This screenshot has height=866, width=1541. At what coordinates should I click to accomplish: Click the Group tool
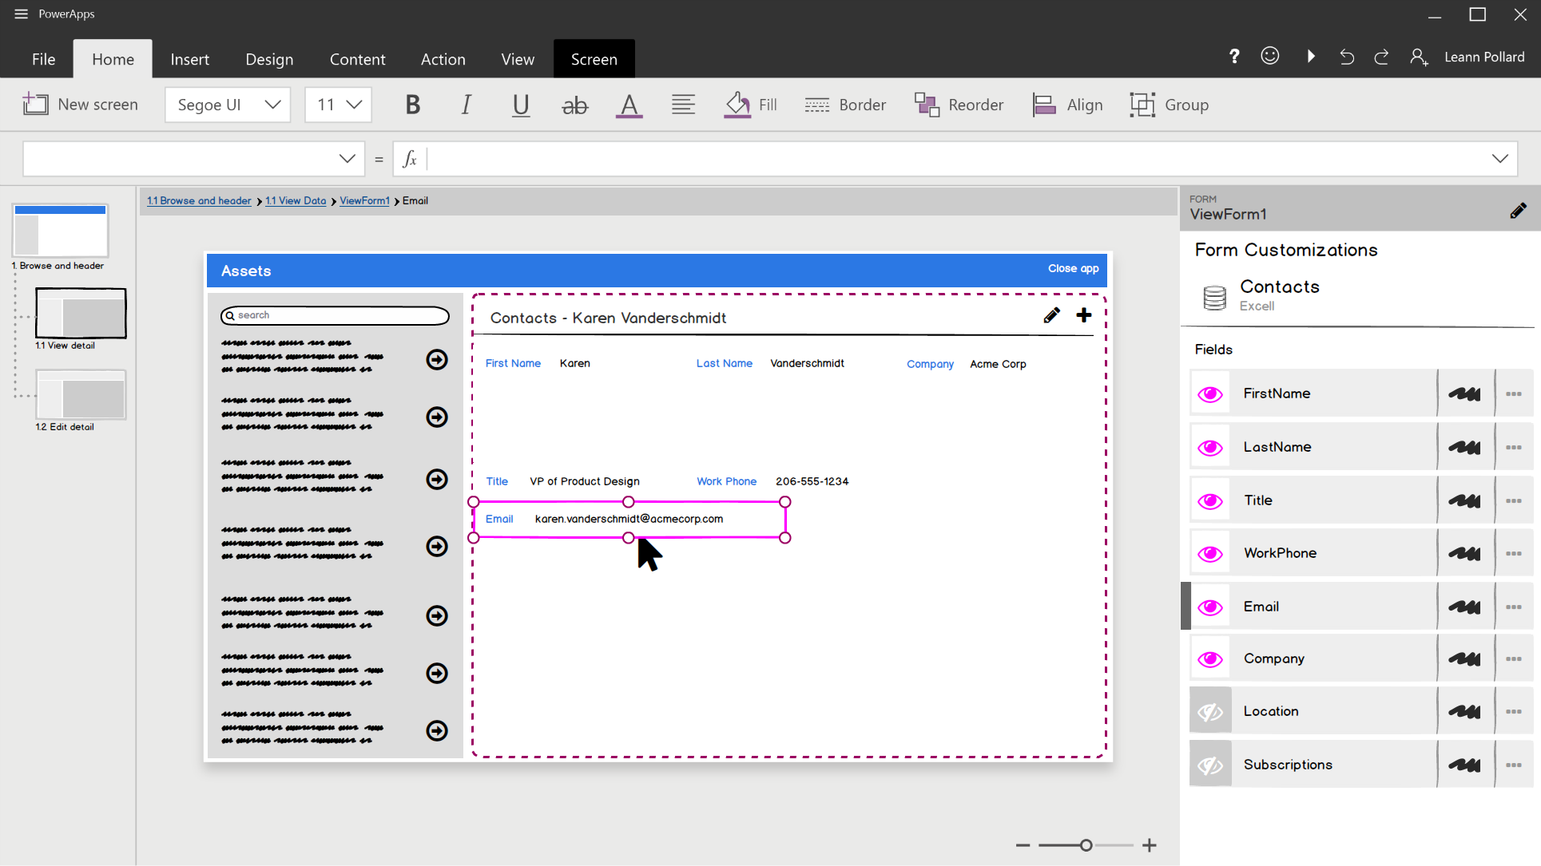click(1169, 105)
